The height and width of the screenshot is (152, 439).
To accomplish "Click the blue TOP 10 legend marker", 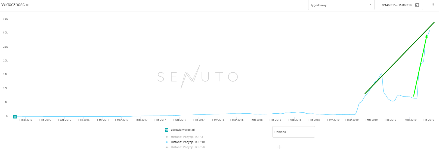I will 167,142.
